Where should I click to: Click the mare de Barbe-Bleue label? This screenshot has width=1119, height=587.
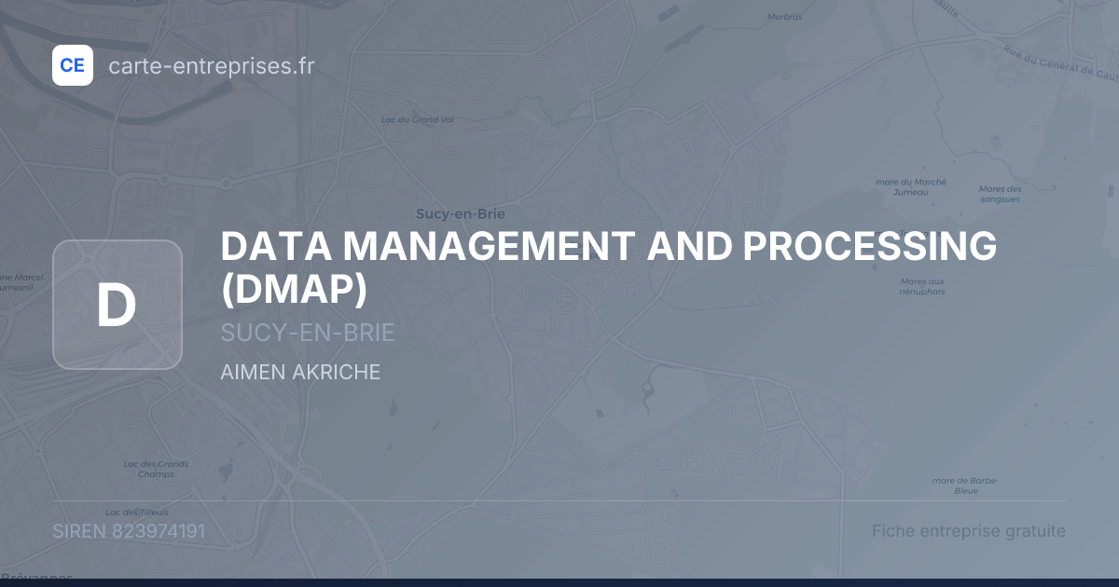(x=965, y=485)
